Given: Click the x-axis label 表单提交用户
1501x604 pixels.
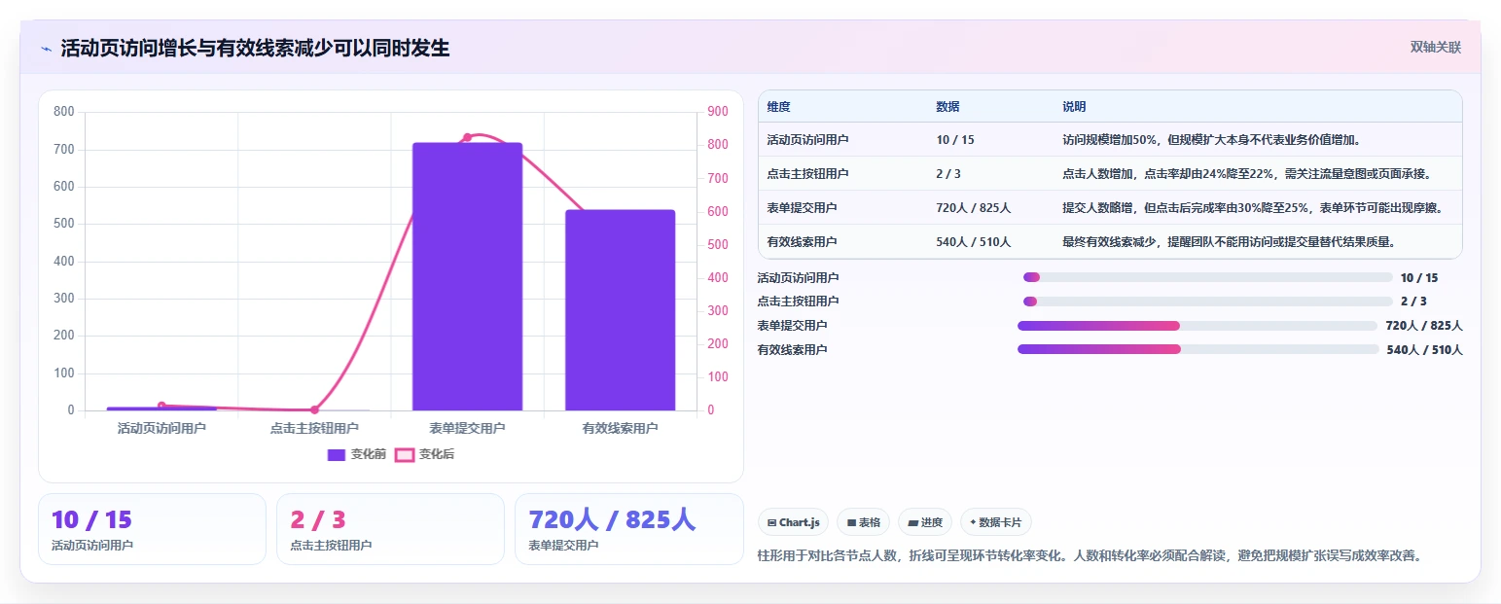Looking at the screenshot, I should pos(467,428).
